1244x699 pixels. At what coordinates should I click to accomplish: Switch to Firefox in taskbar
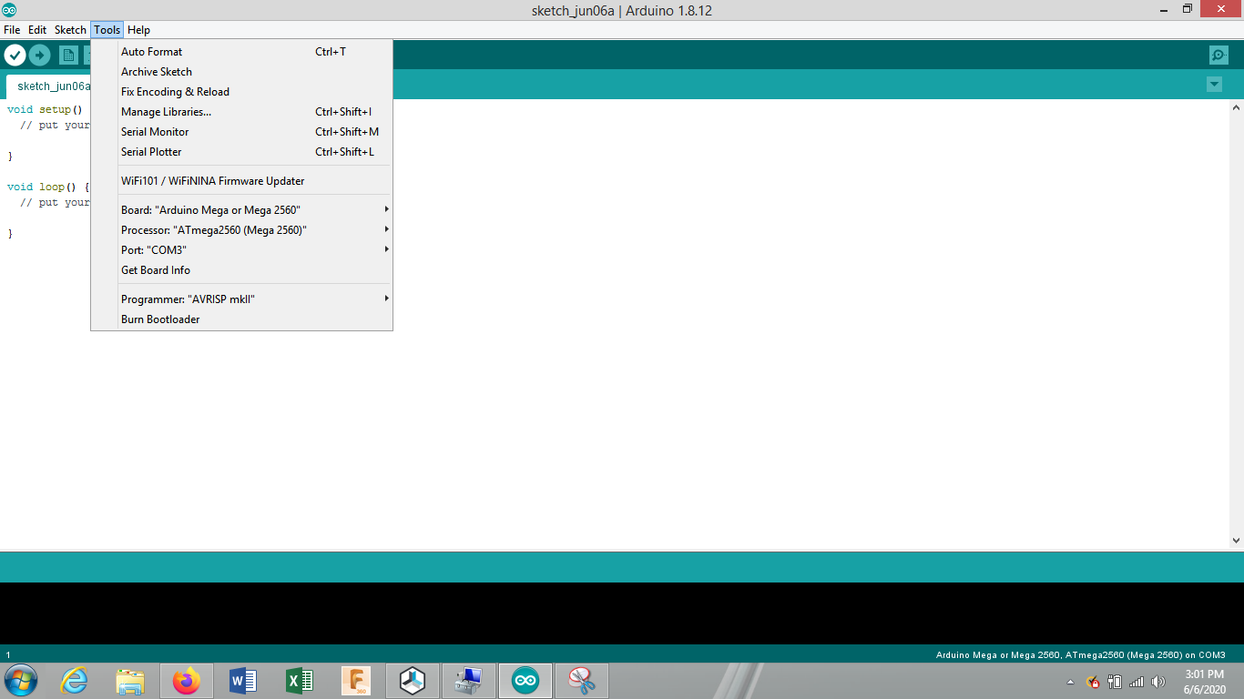(187, 681)
